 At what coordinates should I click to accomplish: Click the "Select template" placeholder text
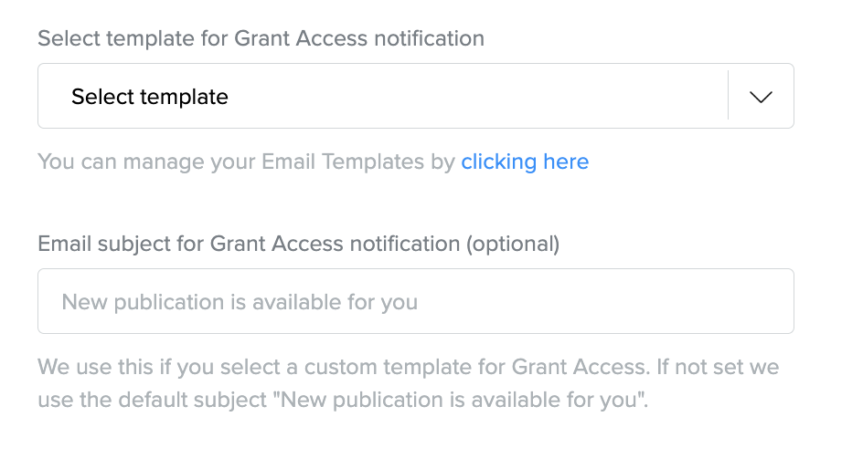pyautogui.click(x=150, y=97)
